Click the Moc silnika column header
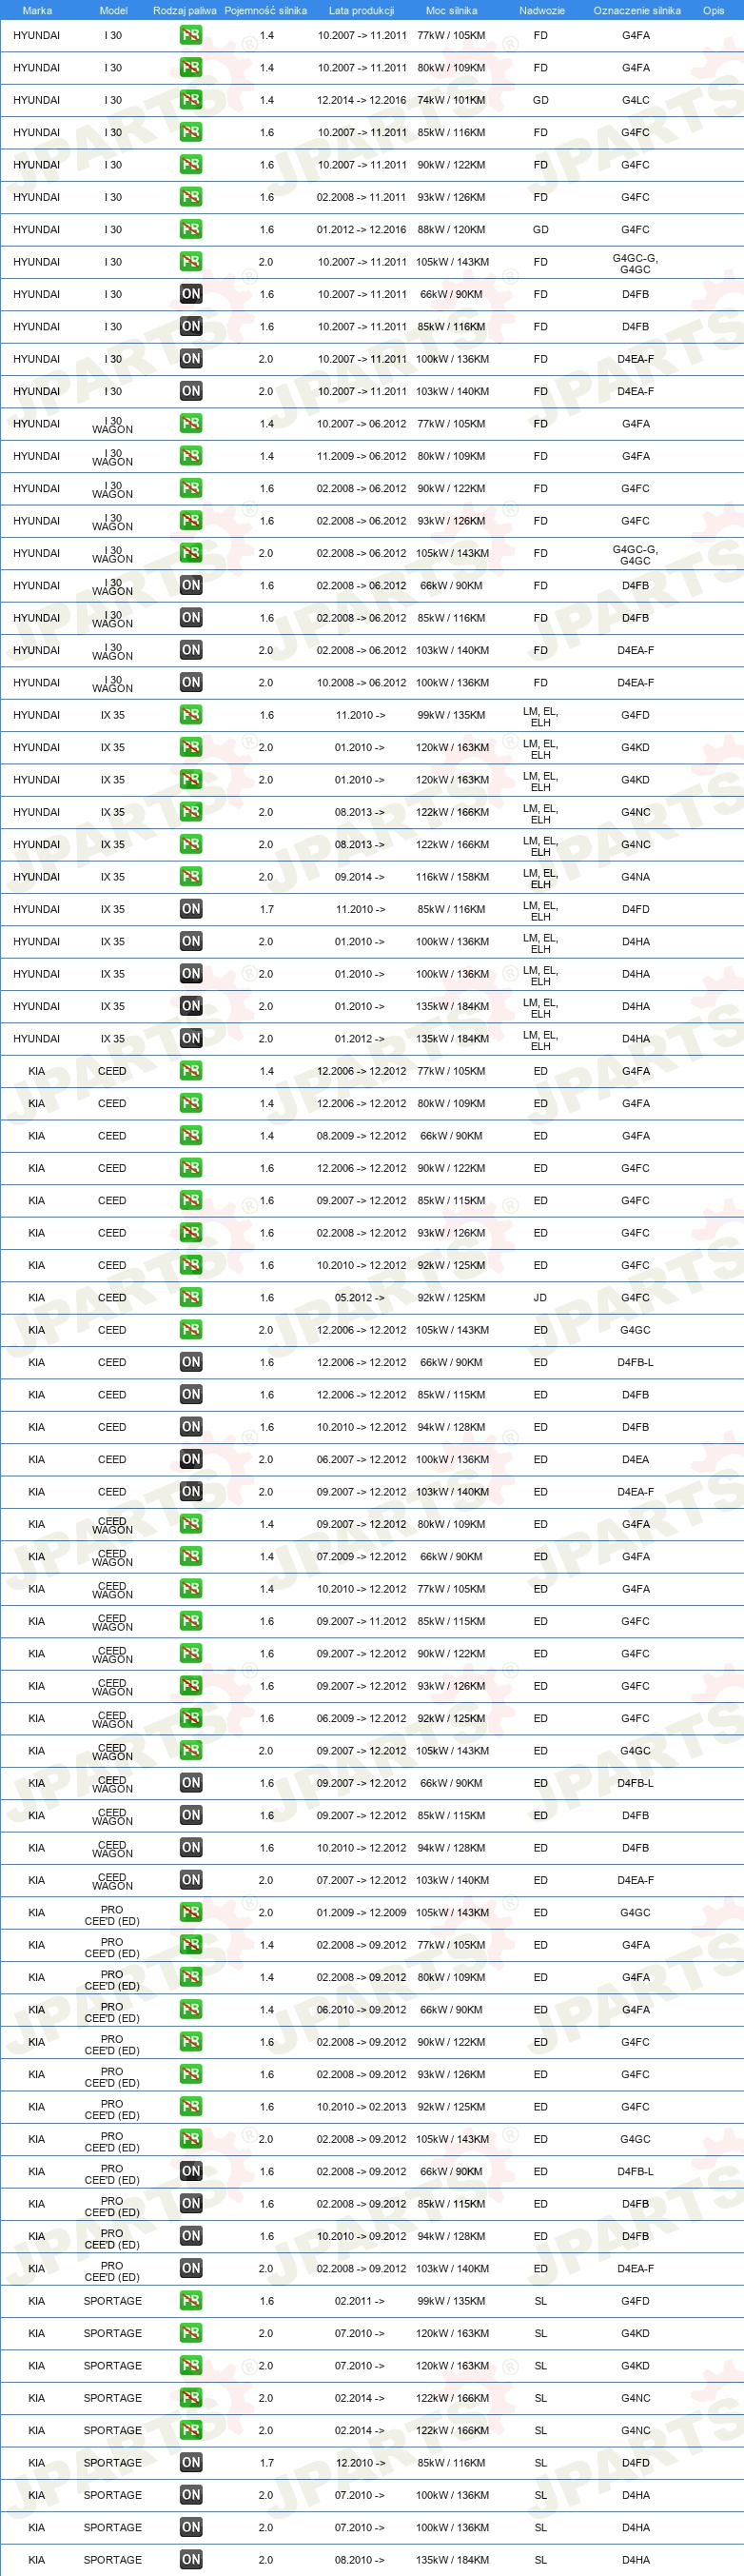This screenshot has height=2576, width=744. tap(451, 10)
